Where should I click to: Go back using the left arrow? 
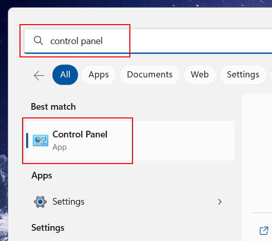[39, 75]
